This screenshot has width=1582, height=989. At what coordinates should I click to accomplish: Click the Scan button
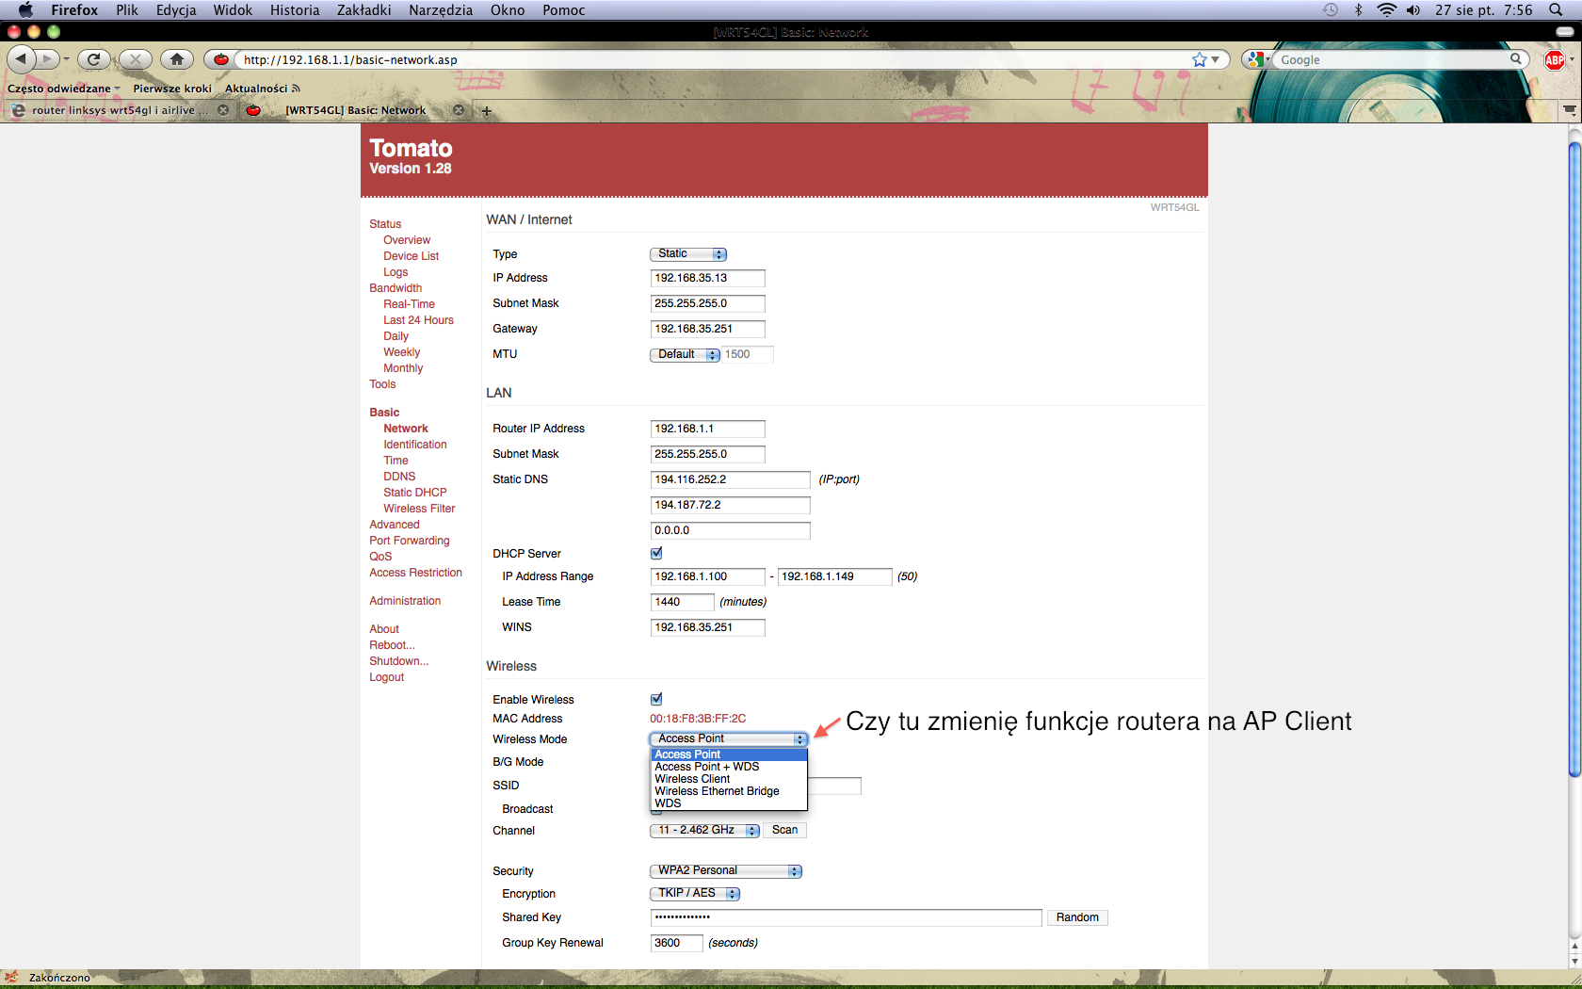(784, 830)
